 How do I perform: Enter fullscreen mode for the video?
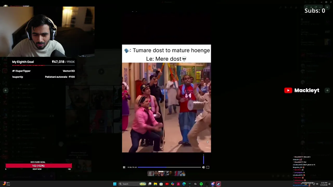208,167
